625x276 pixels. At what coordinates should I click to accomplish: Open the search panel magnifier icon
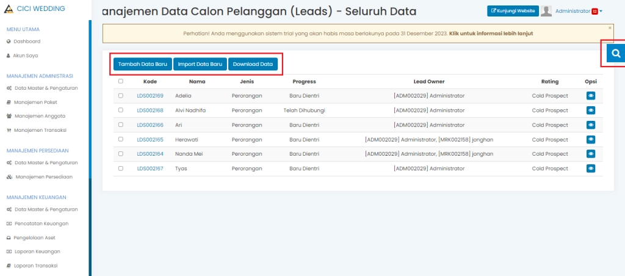point(616,54)
